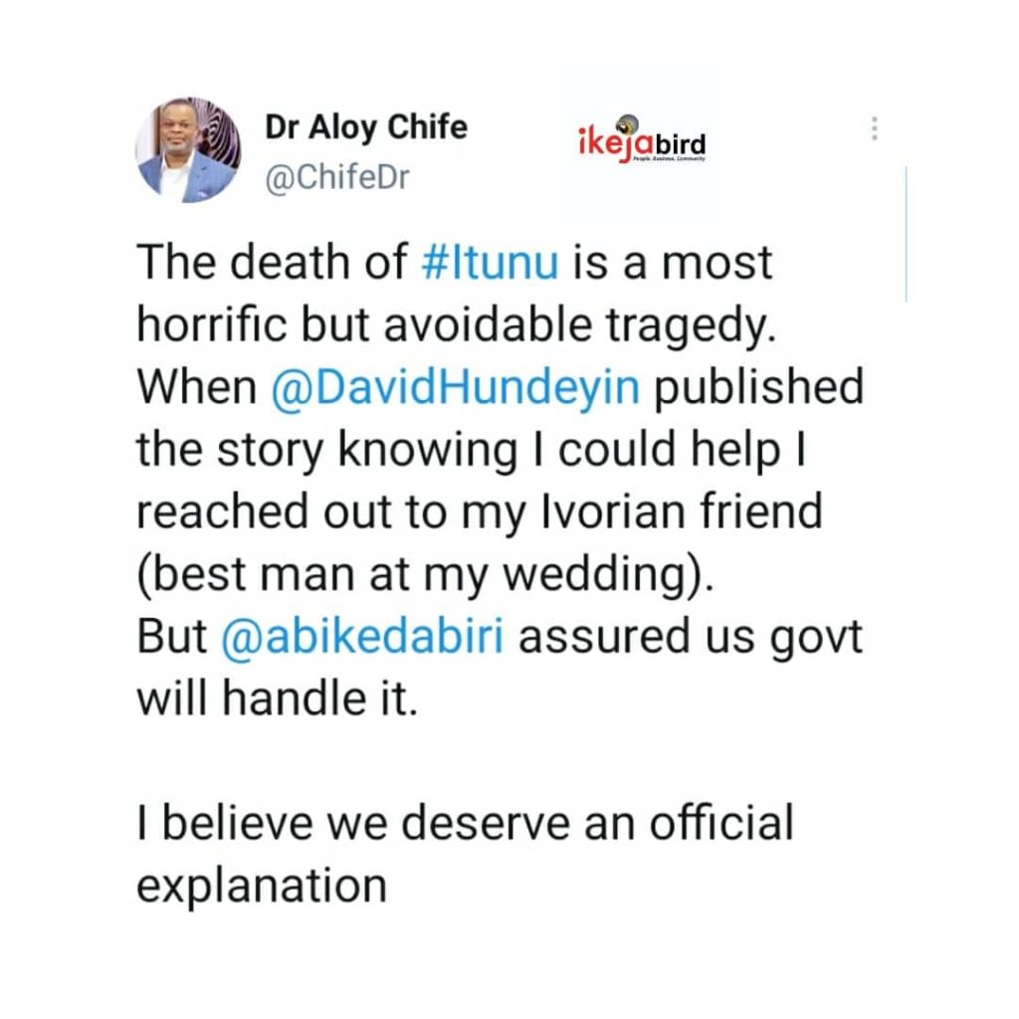Open the display name Dr Aloy Chife

366,127
